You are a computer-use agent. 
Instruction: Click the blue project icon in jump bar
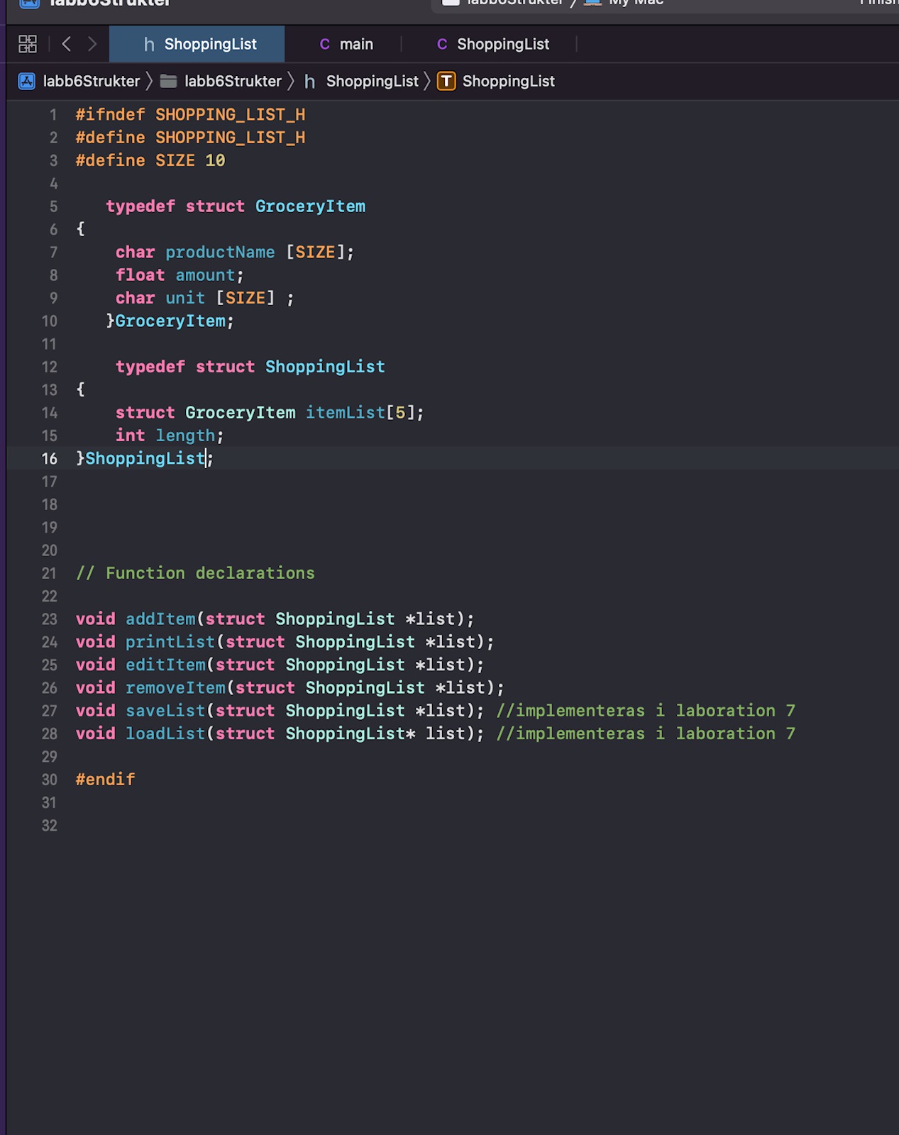(27, 82)
